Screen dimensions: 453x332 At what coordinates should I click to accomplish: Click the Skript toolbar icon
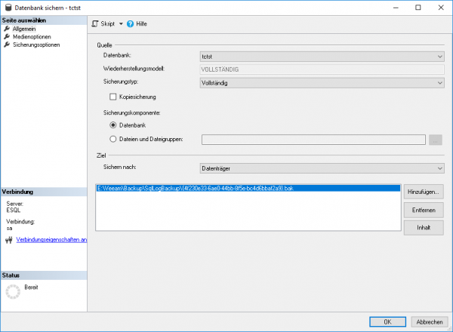(x=95, y=24)
